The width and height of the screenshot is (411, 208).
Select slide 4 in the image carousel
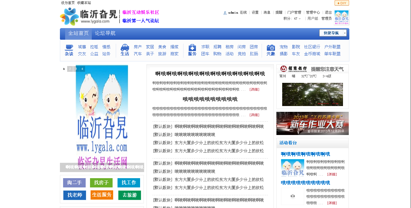coord(82,69)
